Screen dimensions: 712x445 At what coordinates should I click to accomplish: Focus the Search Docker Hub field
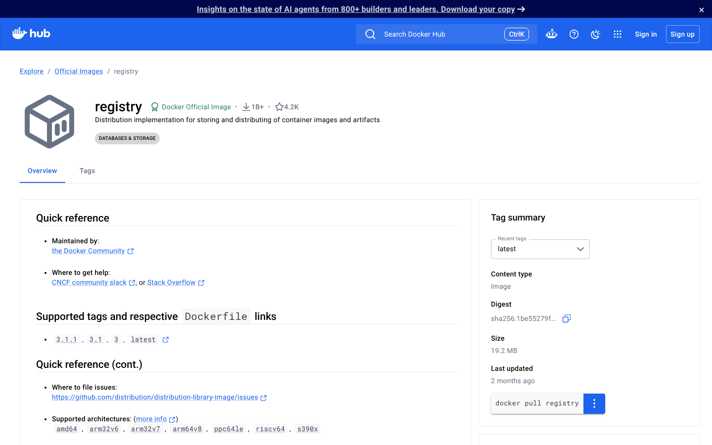[446, 34]
